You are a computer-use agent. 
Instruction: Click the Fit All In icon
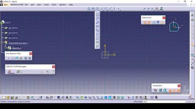[x=82, y=97]
